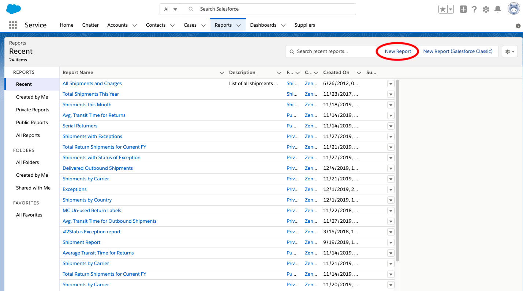Viewport: 523px width, 291px height.
Task: Open Average Transit Time for Returns report
Action: click(x=98, y=253)
